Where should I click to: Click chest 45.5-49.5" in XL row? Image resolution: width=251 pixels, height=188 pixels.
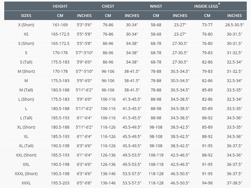[x=132, y=136]
